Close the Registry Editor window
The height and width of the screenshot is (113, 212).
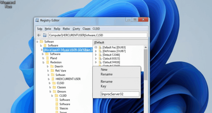(143, 19)
